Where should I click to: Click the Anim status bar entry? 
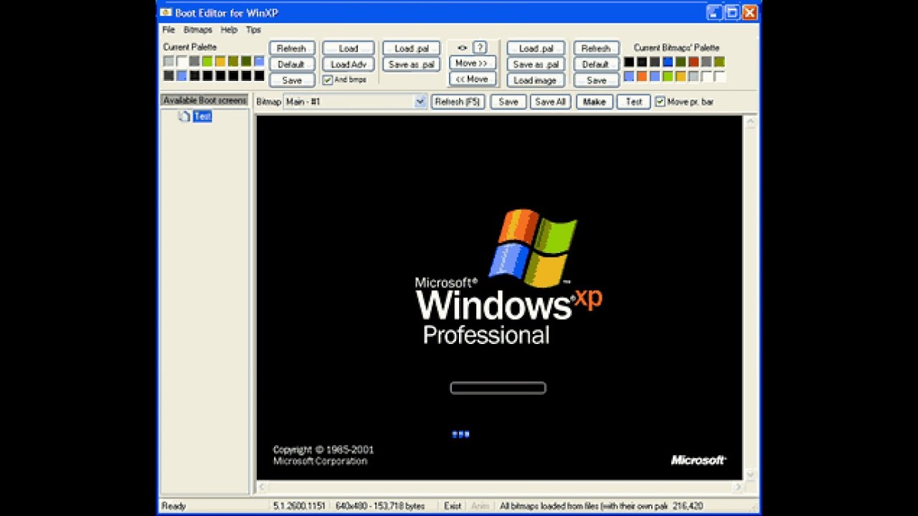pos(480,506)
